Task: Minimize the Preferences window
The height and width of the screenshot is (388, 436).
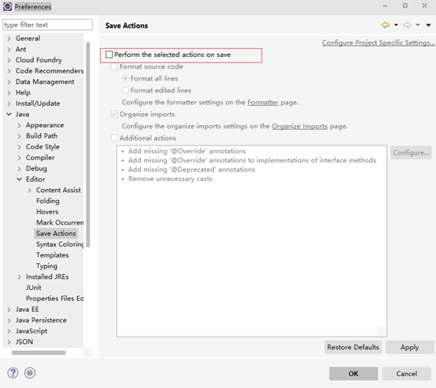Action: pos(385,6)
